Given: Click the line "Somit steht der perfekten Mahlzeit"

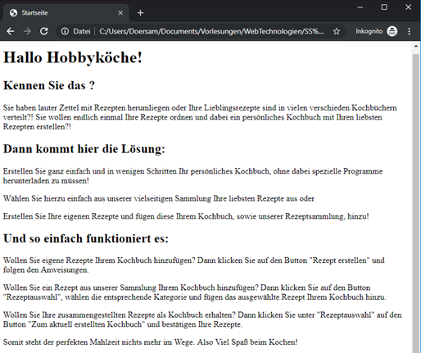Looking at the screenshot, I should click(151, 342).
